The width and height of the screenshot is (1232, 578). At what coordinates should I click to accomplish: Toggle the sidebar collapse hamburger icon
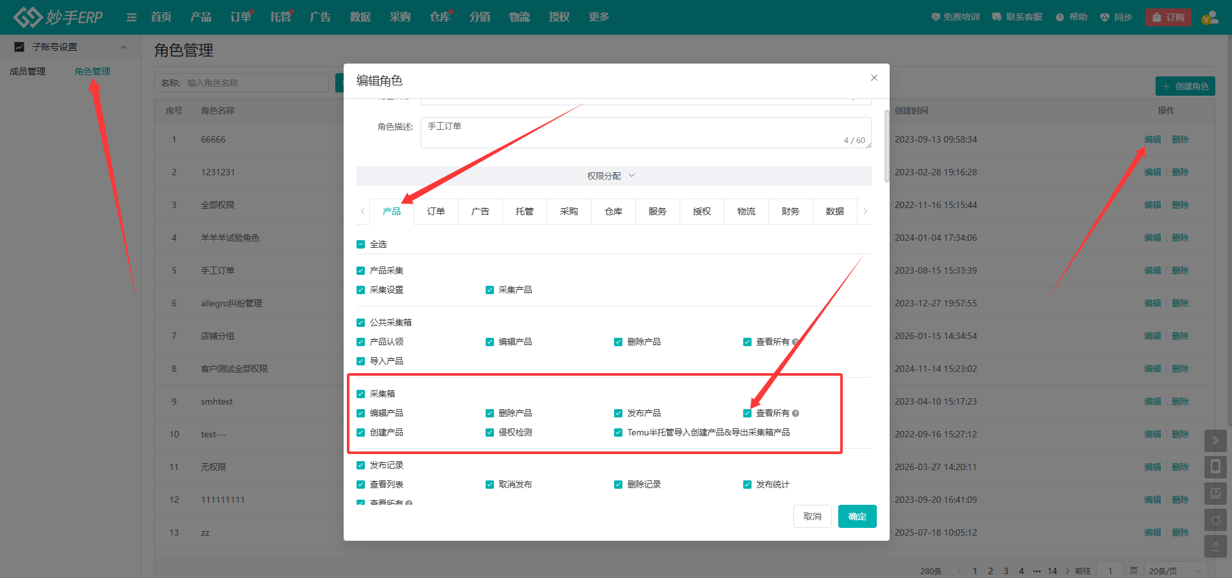coord(132,17)
